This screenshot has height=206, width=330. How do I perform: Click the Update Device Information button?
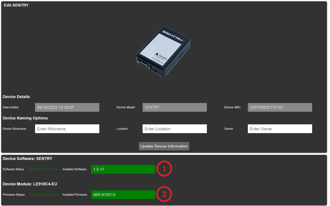coord(164,146)
